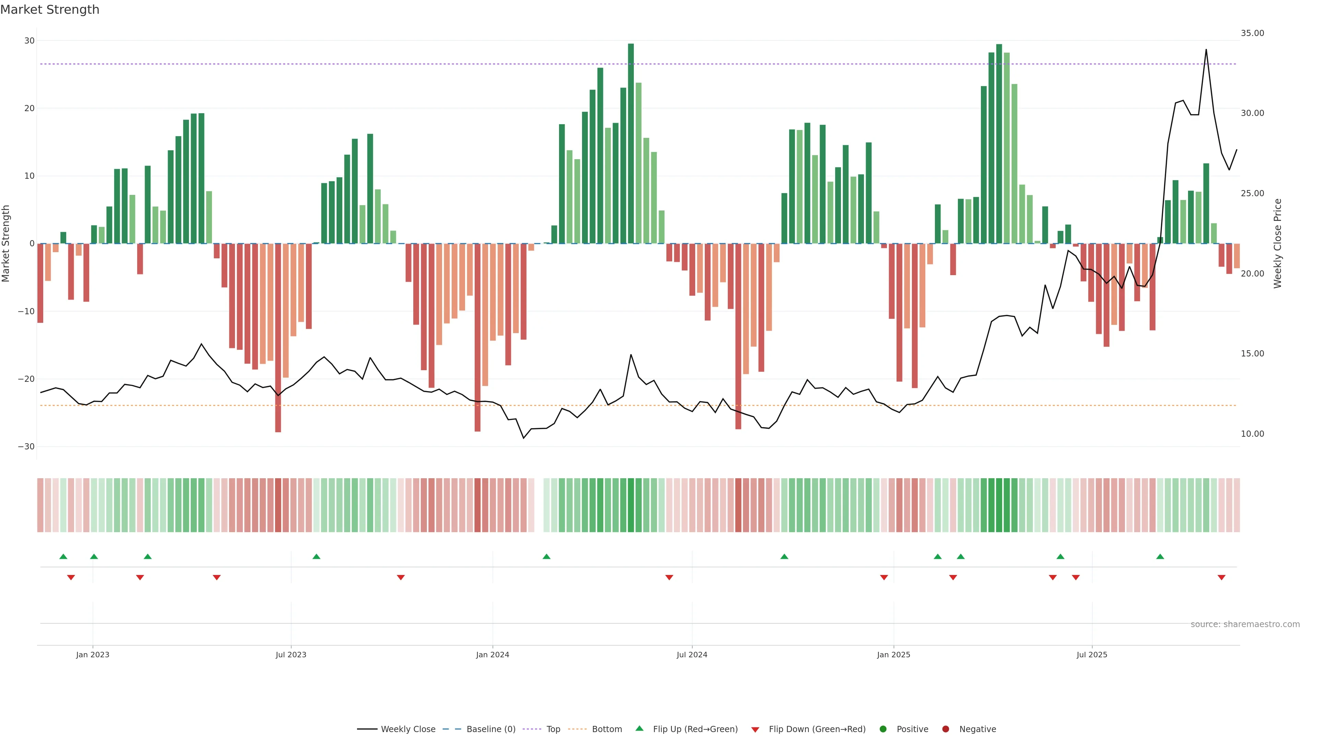The height and width of the screenshot is (741, 1317).
Task: Click the Jul 2025 x-axis label
Action: (x=1092, y=655)
